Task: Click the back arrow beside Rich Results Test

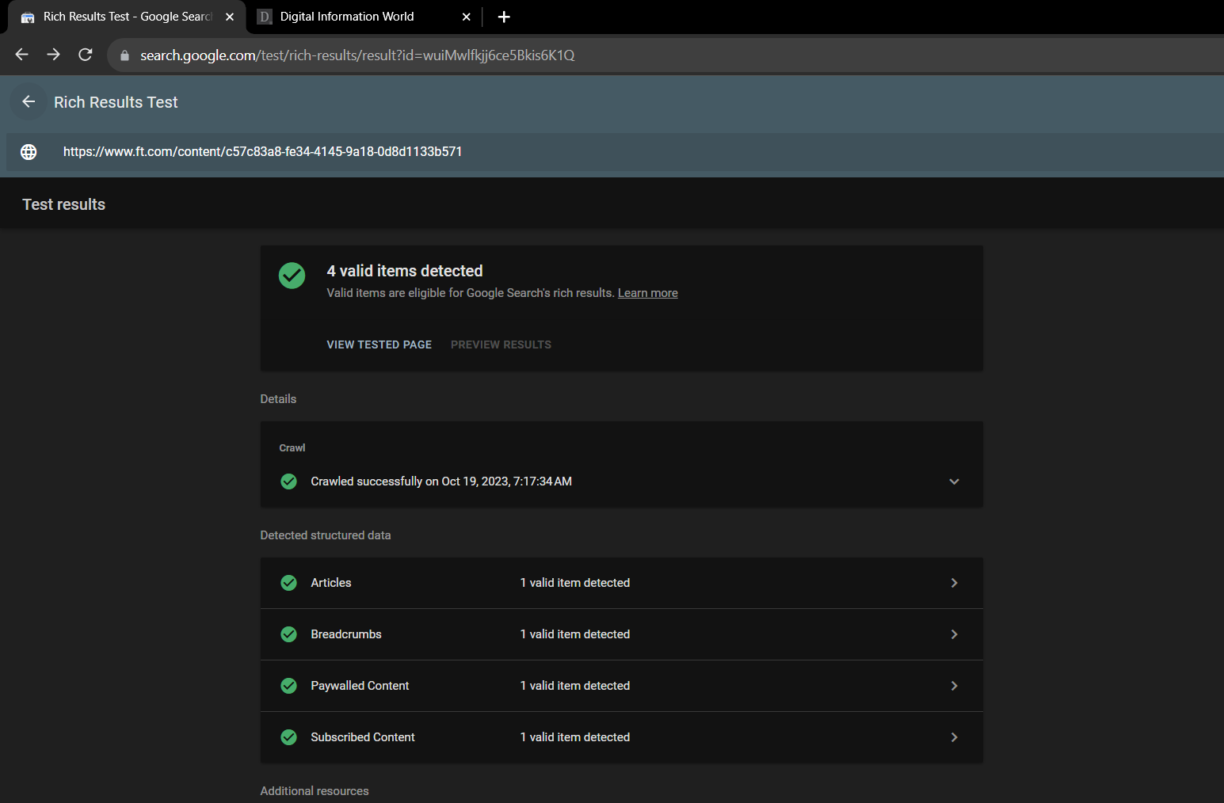Action: [x=29, y=102]
